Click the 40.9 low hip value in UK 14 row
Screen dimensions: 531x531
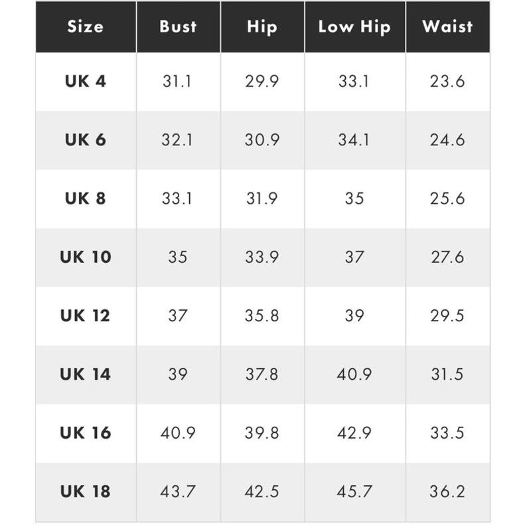[354, 374]
